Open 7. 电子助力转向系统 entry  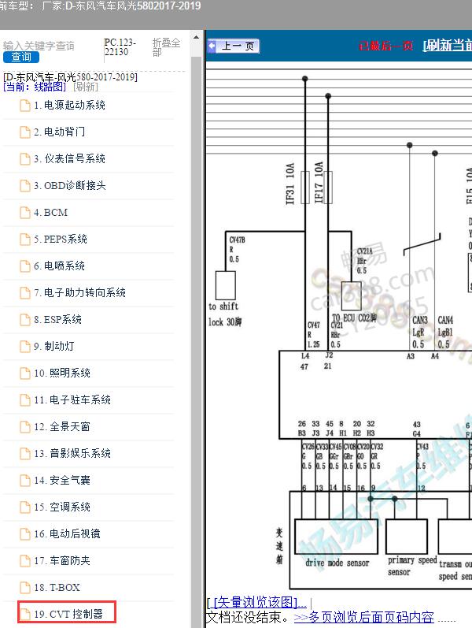point(79,293)
